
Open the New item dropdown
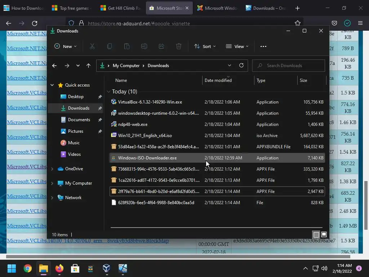pos(66,47)
